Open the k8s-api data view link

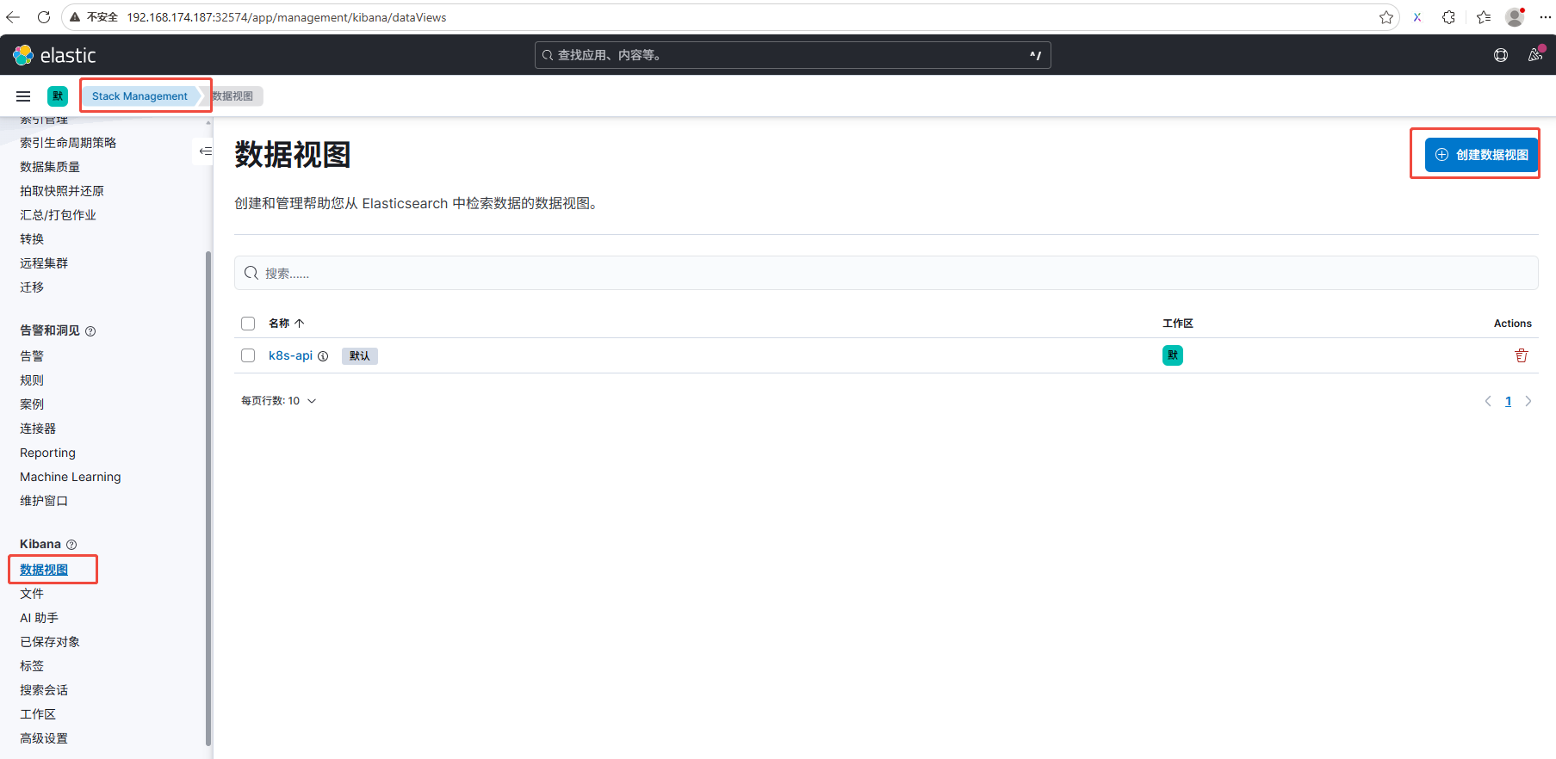(290, 355)
